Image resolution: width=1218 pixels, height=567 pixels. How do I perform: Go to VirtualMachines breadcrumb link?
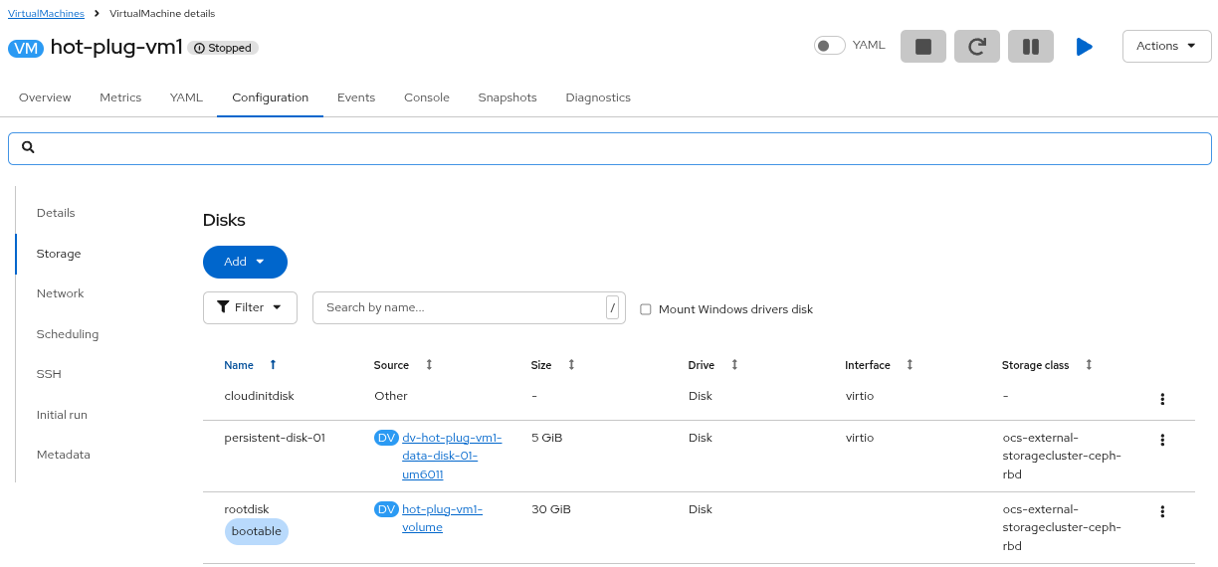pos(47,14)
